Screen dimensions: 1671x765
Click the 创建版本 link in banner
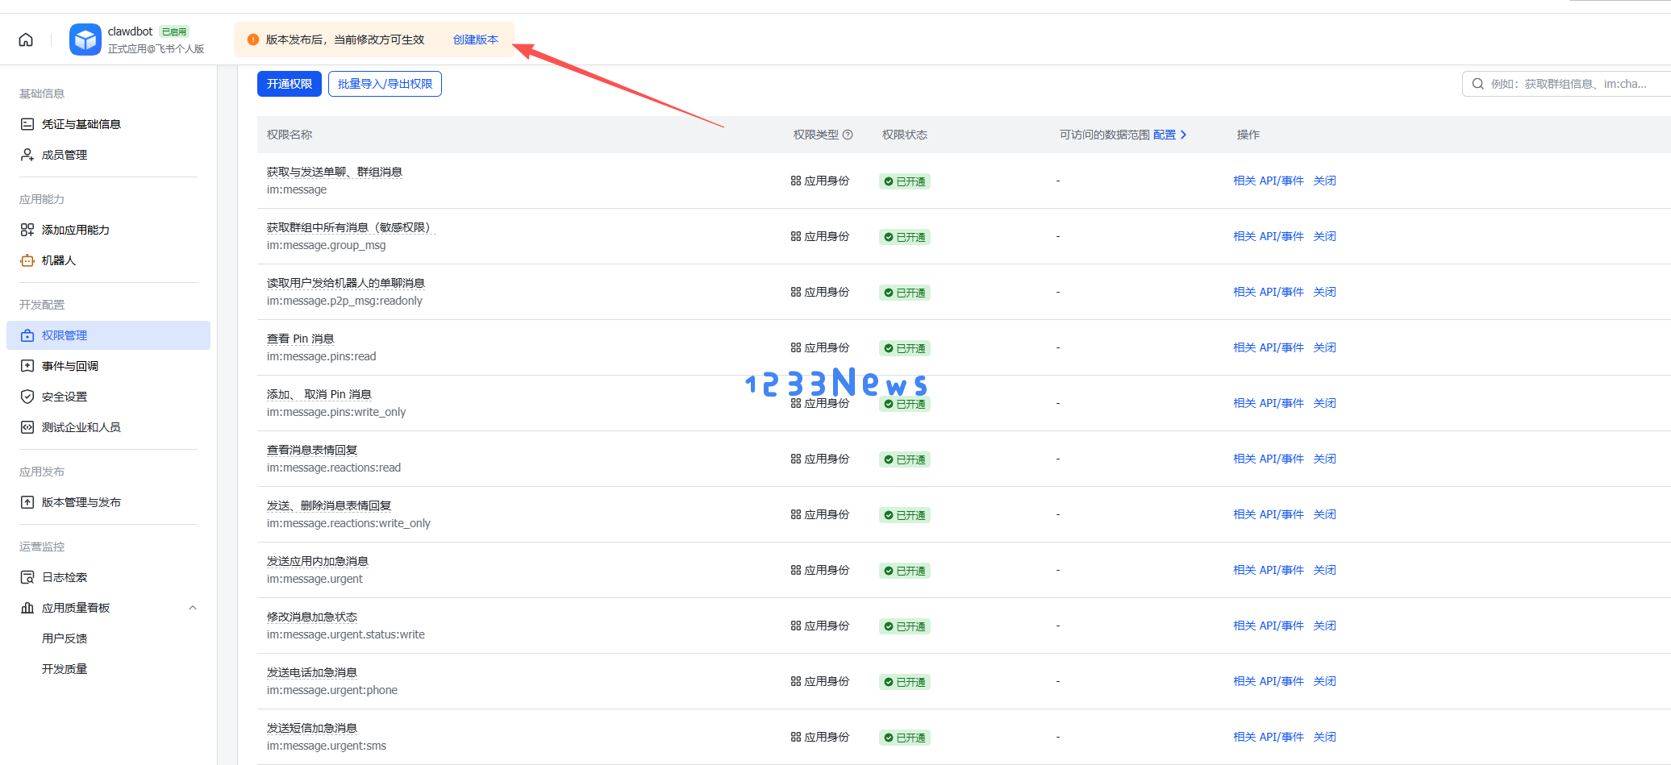tap(475, 39)
